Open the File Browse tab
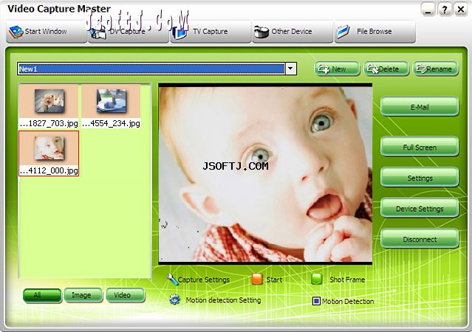 point(375,32)
